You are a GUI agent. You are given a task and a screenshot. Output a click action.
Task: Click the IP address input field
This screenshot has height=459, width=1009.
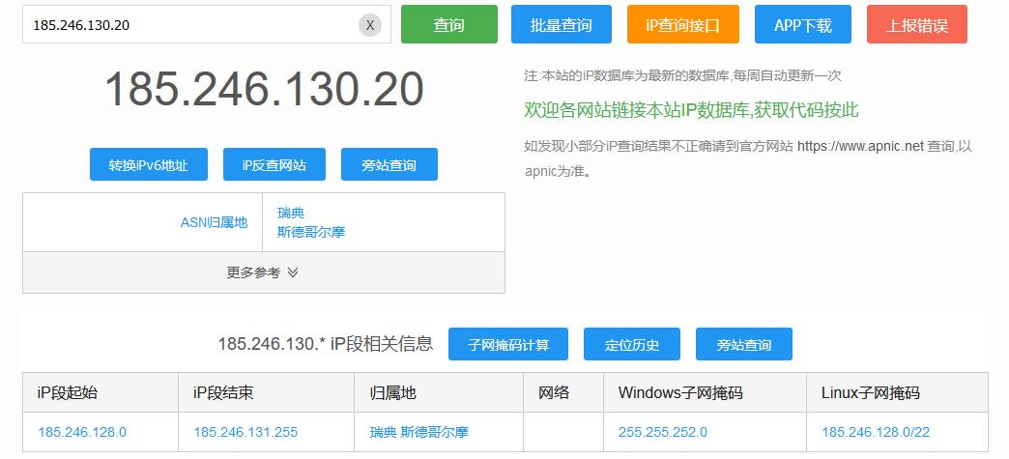pyautogui.click(x=206, y=24)
